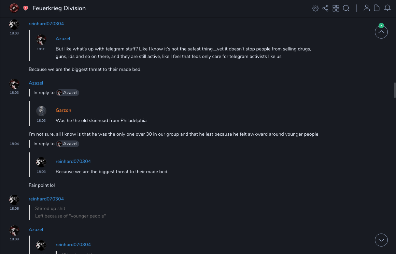Click the document file icon in header
Image resolution: width=396 pixels, height=254 pixels.
[x=377, y=8]
